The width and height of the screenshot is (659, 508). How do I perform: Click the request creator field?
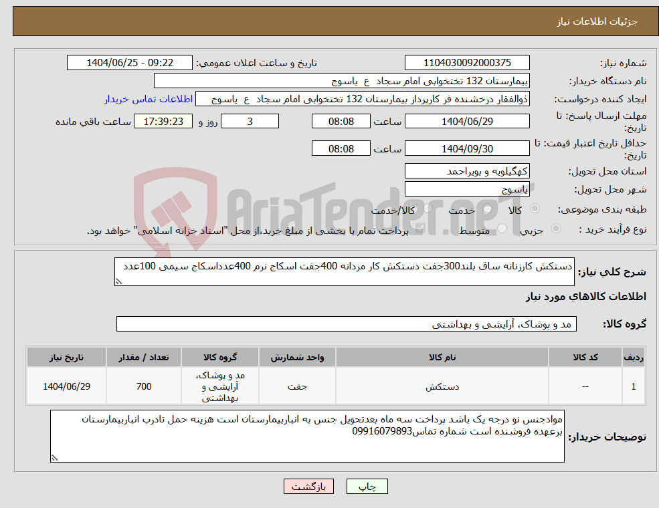pos(362,99)
